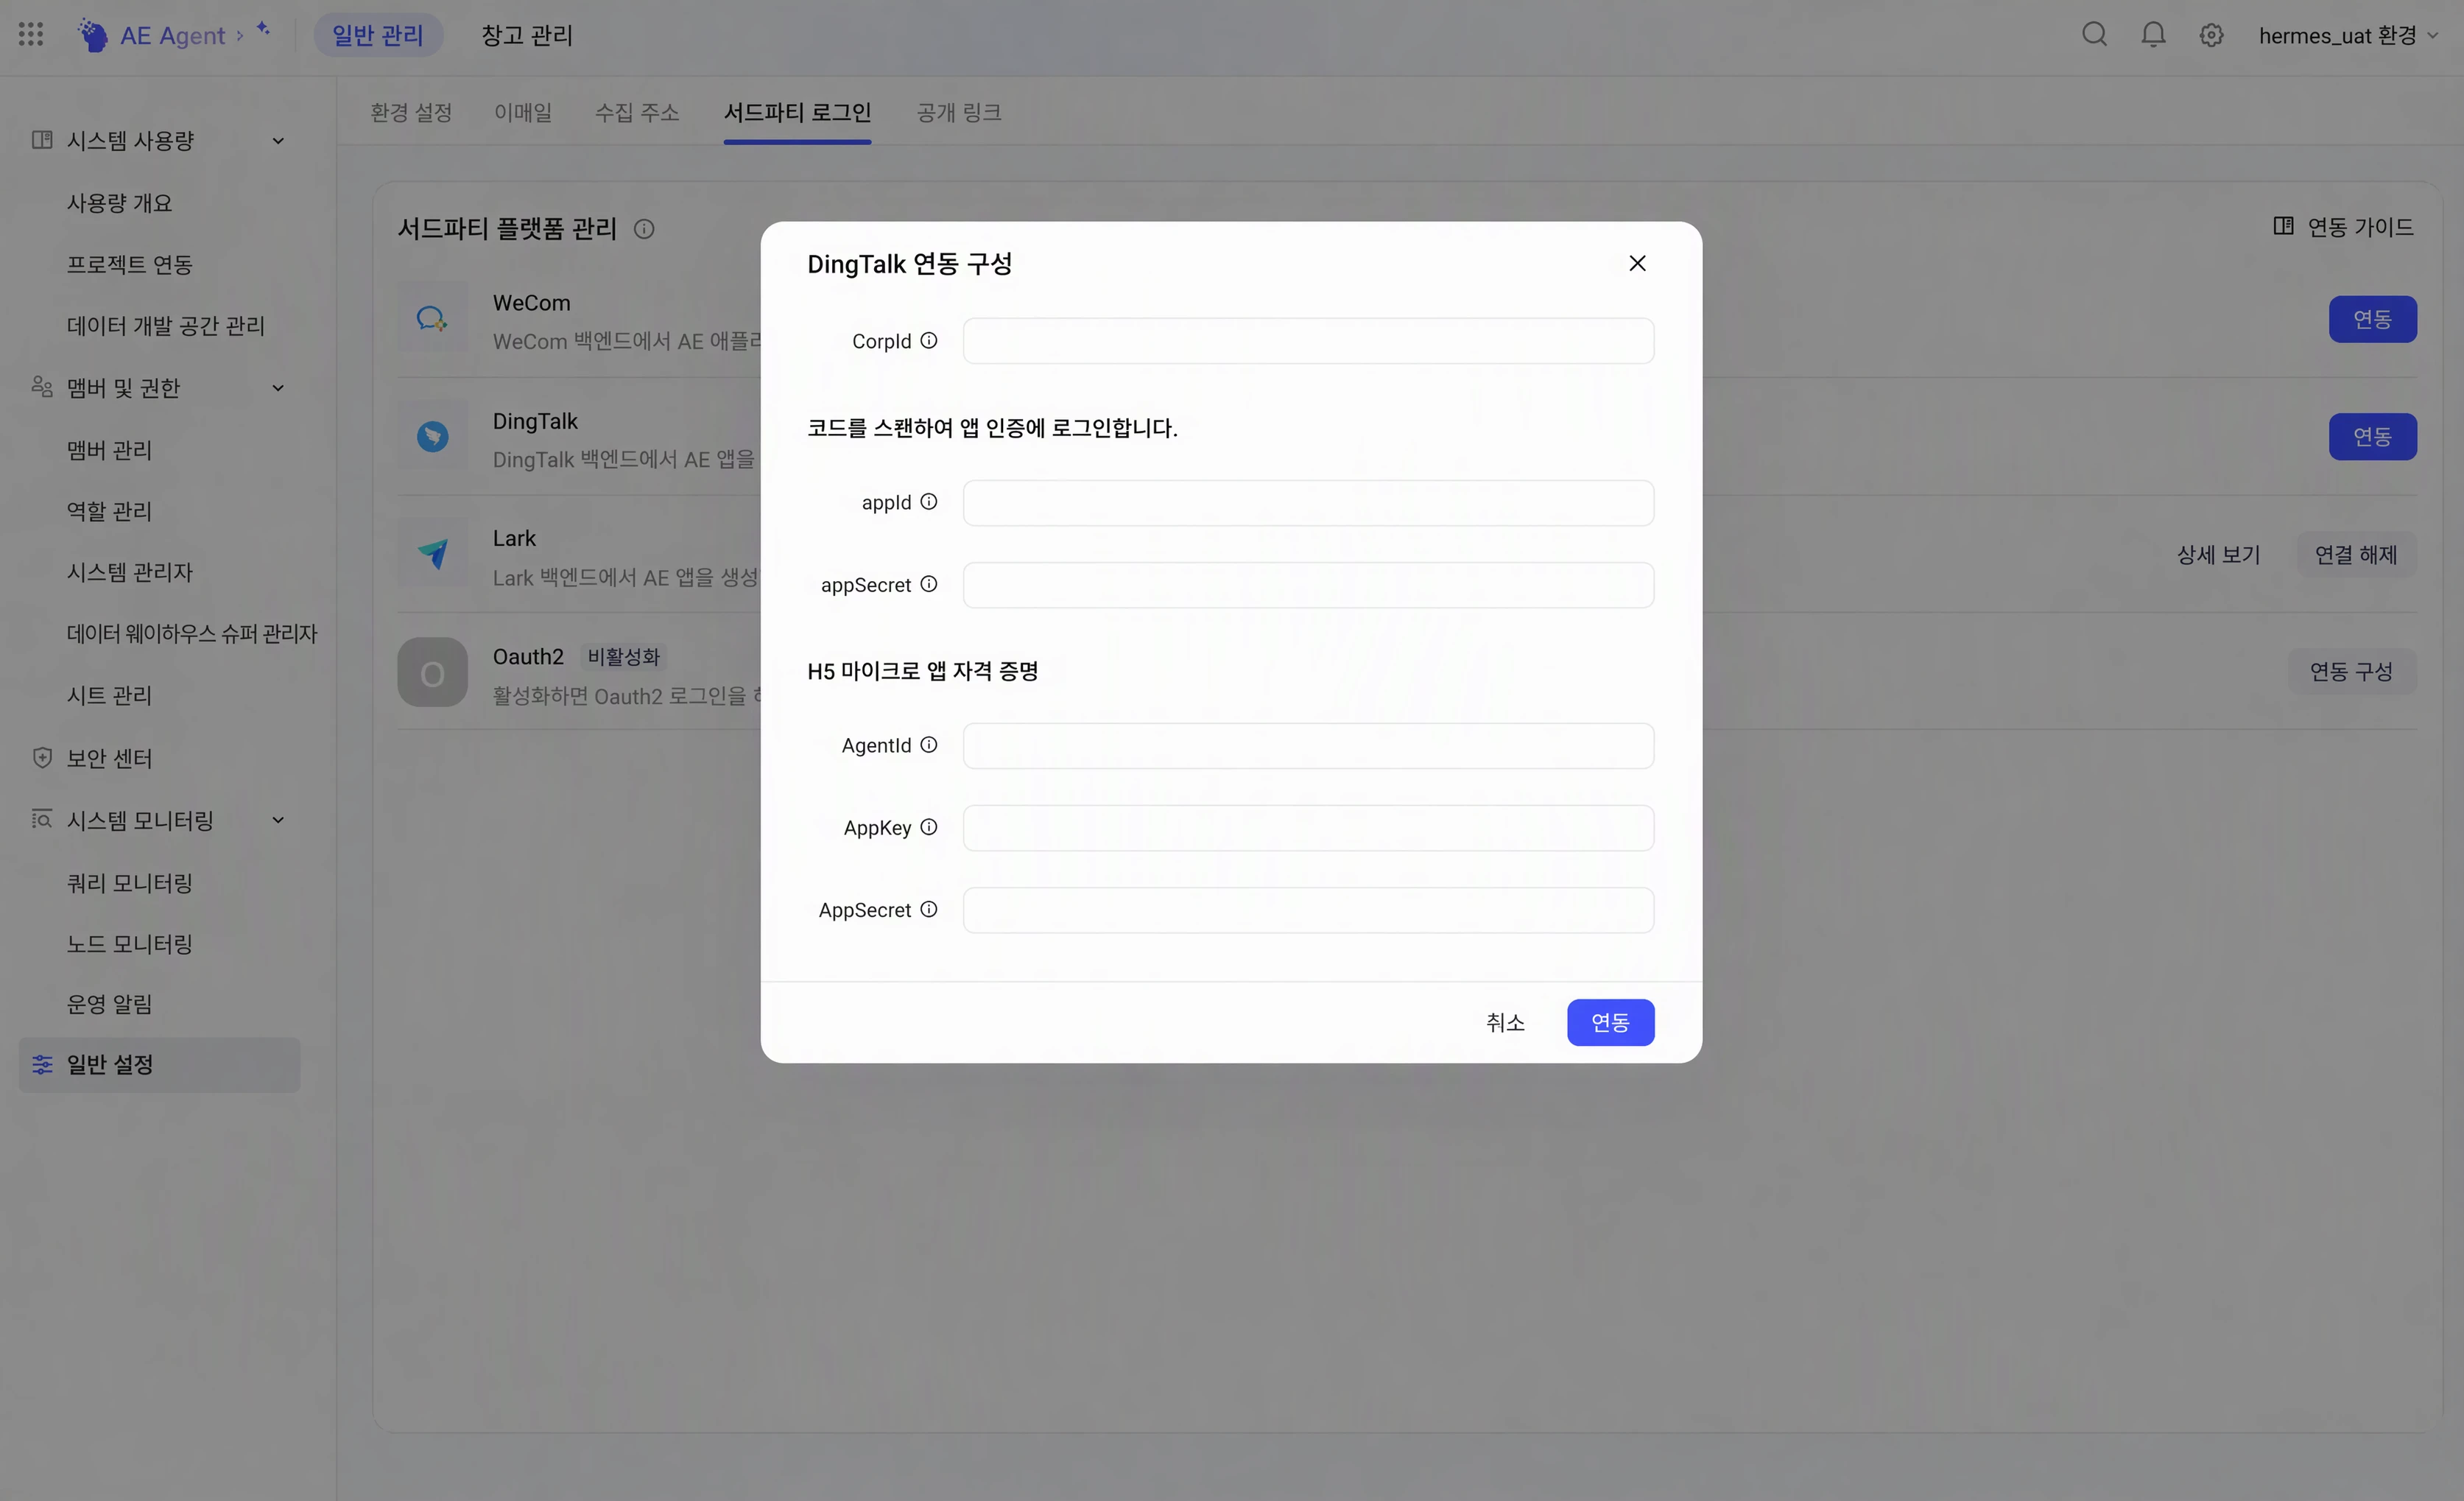Collapse the 멤버 및 권한 section
Viewport: 2464px width, 1501px height.
(x=278, y=388)
